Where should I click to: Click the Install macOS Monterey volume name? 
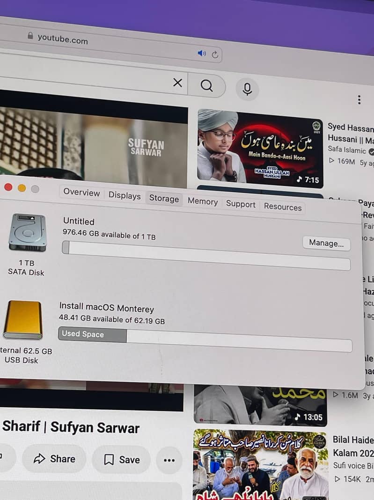[106, 307]
